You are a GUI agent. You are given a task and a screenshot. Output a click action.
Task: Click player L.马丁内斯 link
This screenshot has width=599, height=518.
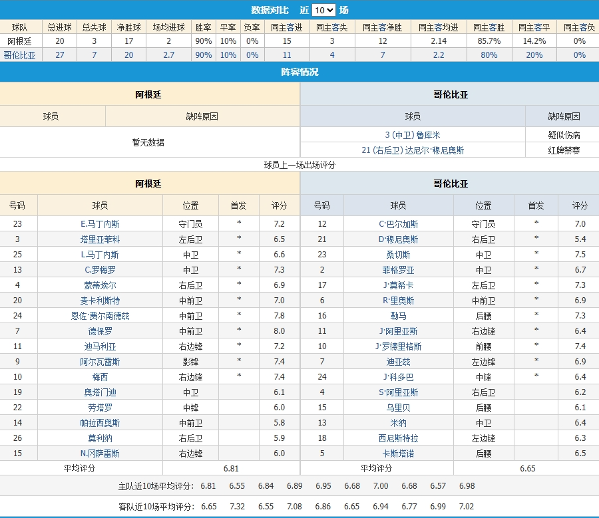coord(100,255)
